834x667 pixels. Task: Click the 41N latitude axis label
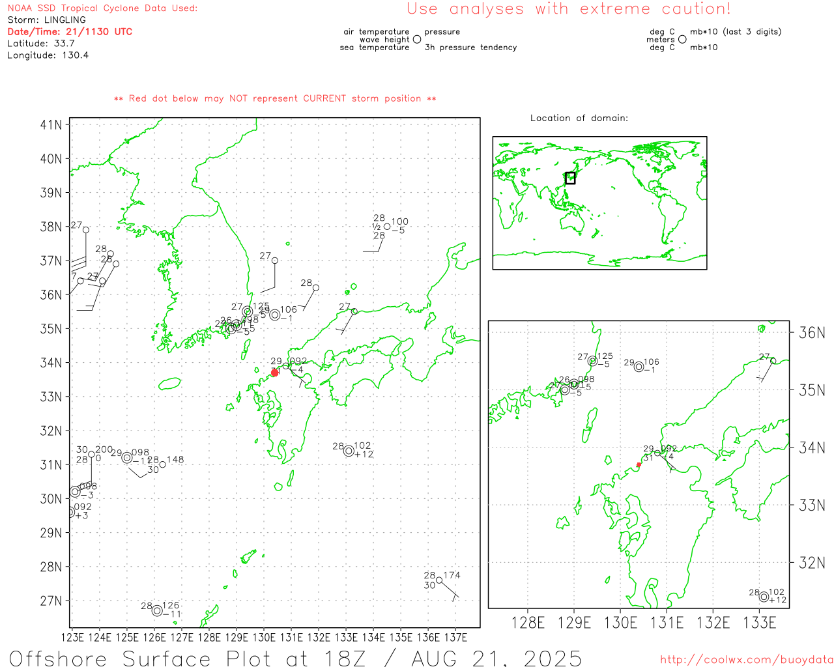pos(51,125)
